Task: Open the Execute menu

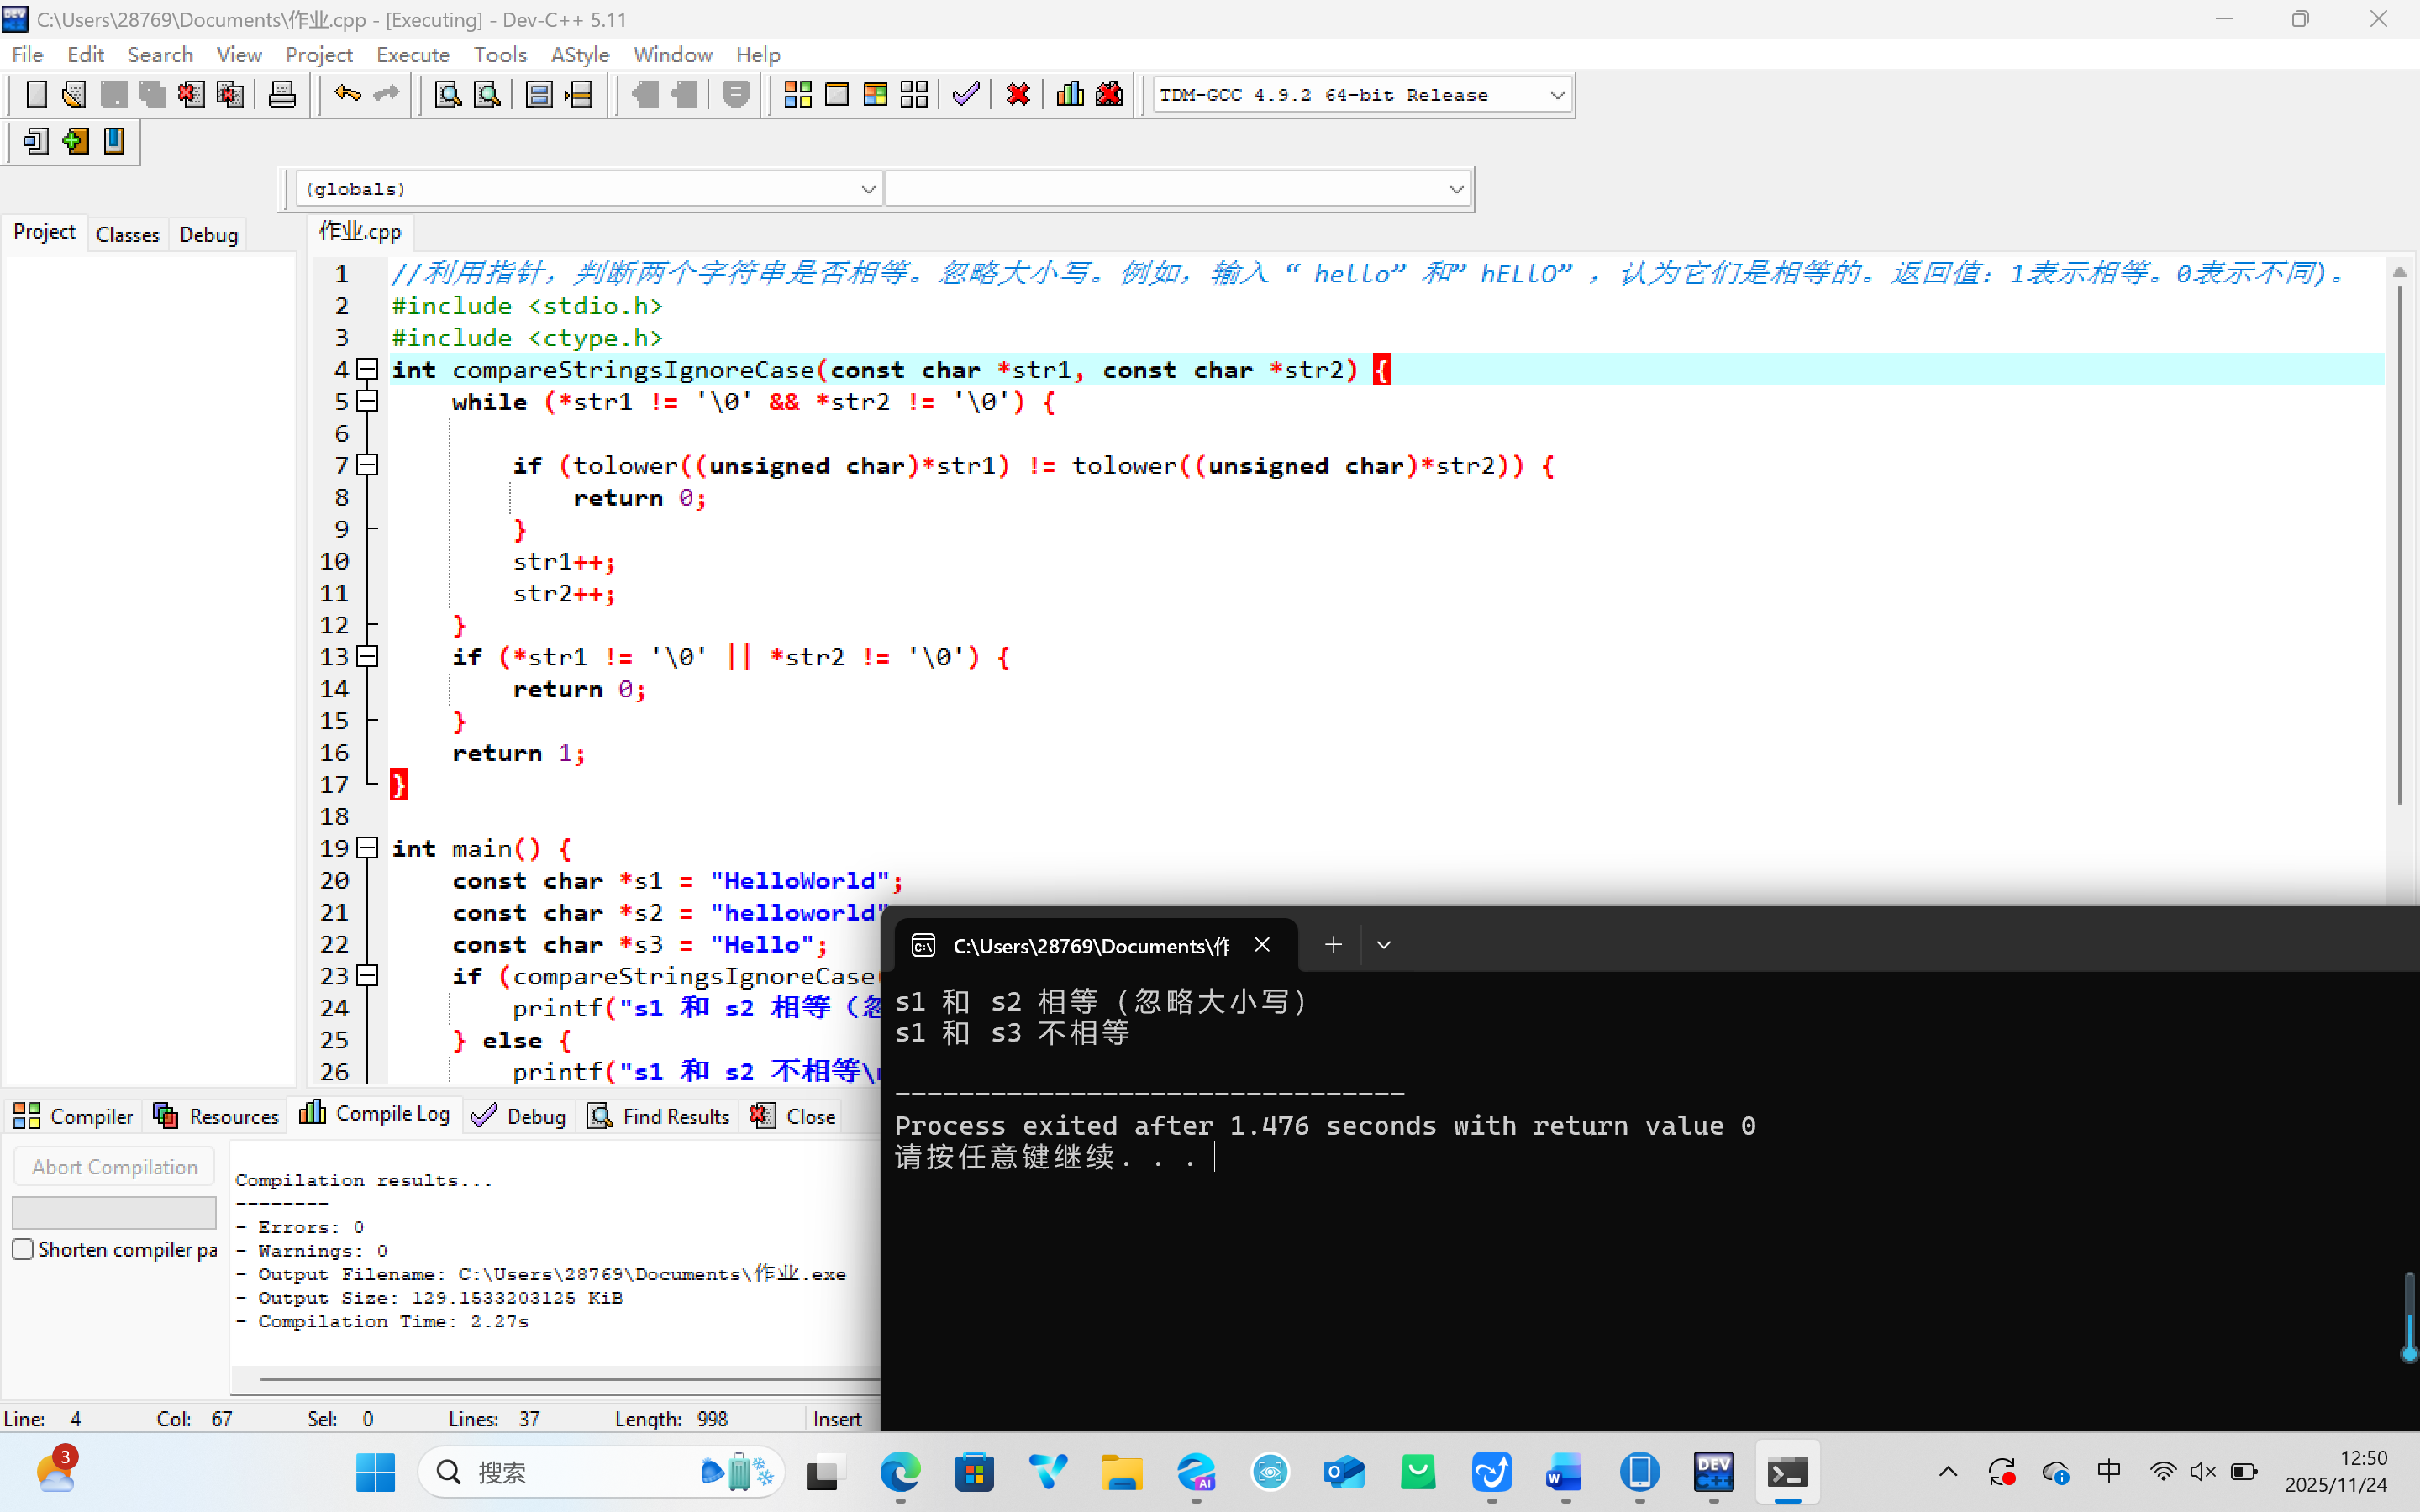Action: click(412, 55)
